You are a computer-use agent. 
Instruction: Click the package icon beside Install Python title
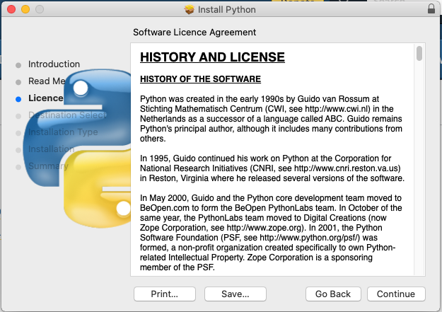click(x=190, y=10)
